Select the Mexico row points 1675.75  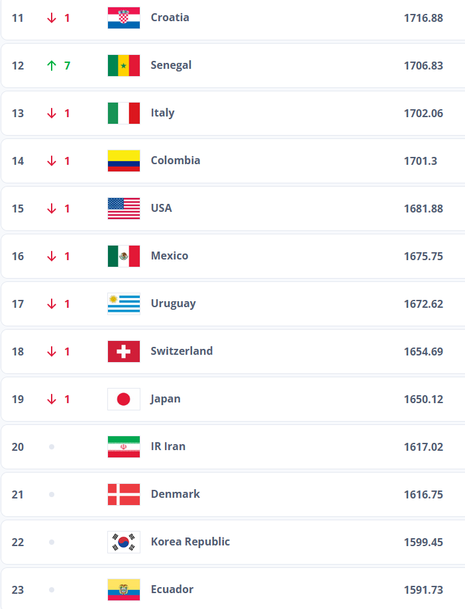(423, 256)
